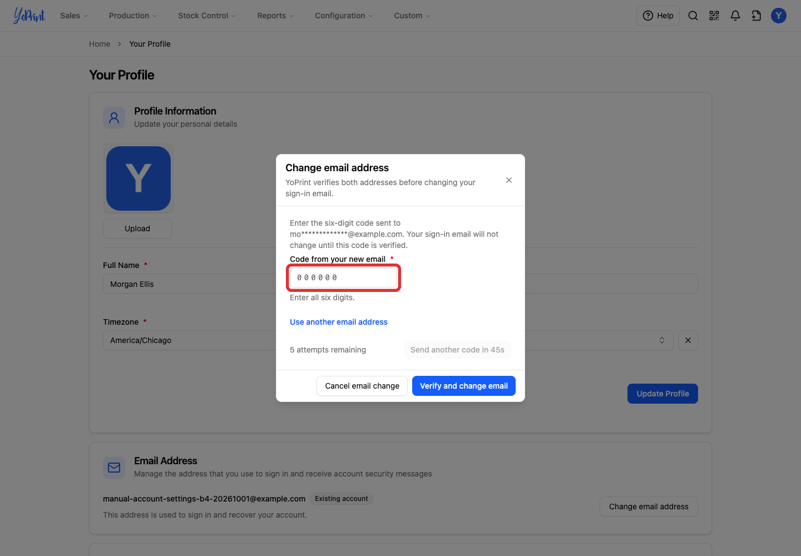Focus the code from your new email field
This screenshot has height=556, width=801.
point(343,277)
